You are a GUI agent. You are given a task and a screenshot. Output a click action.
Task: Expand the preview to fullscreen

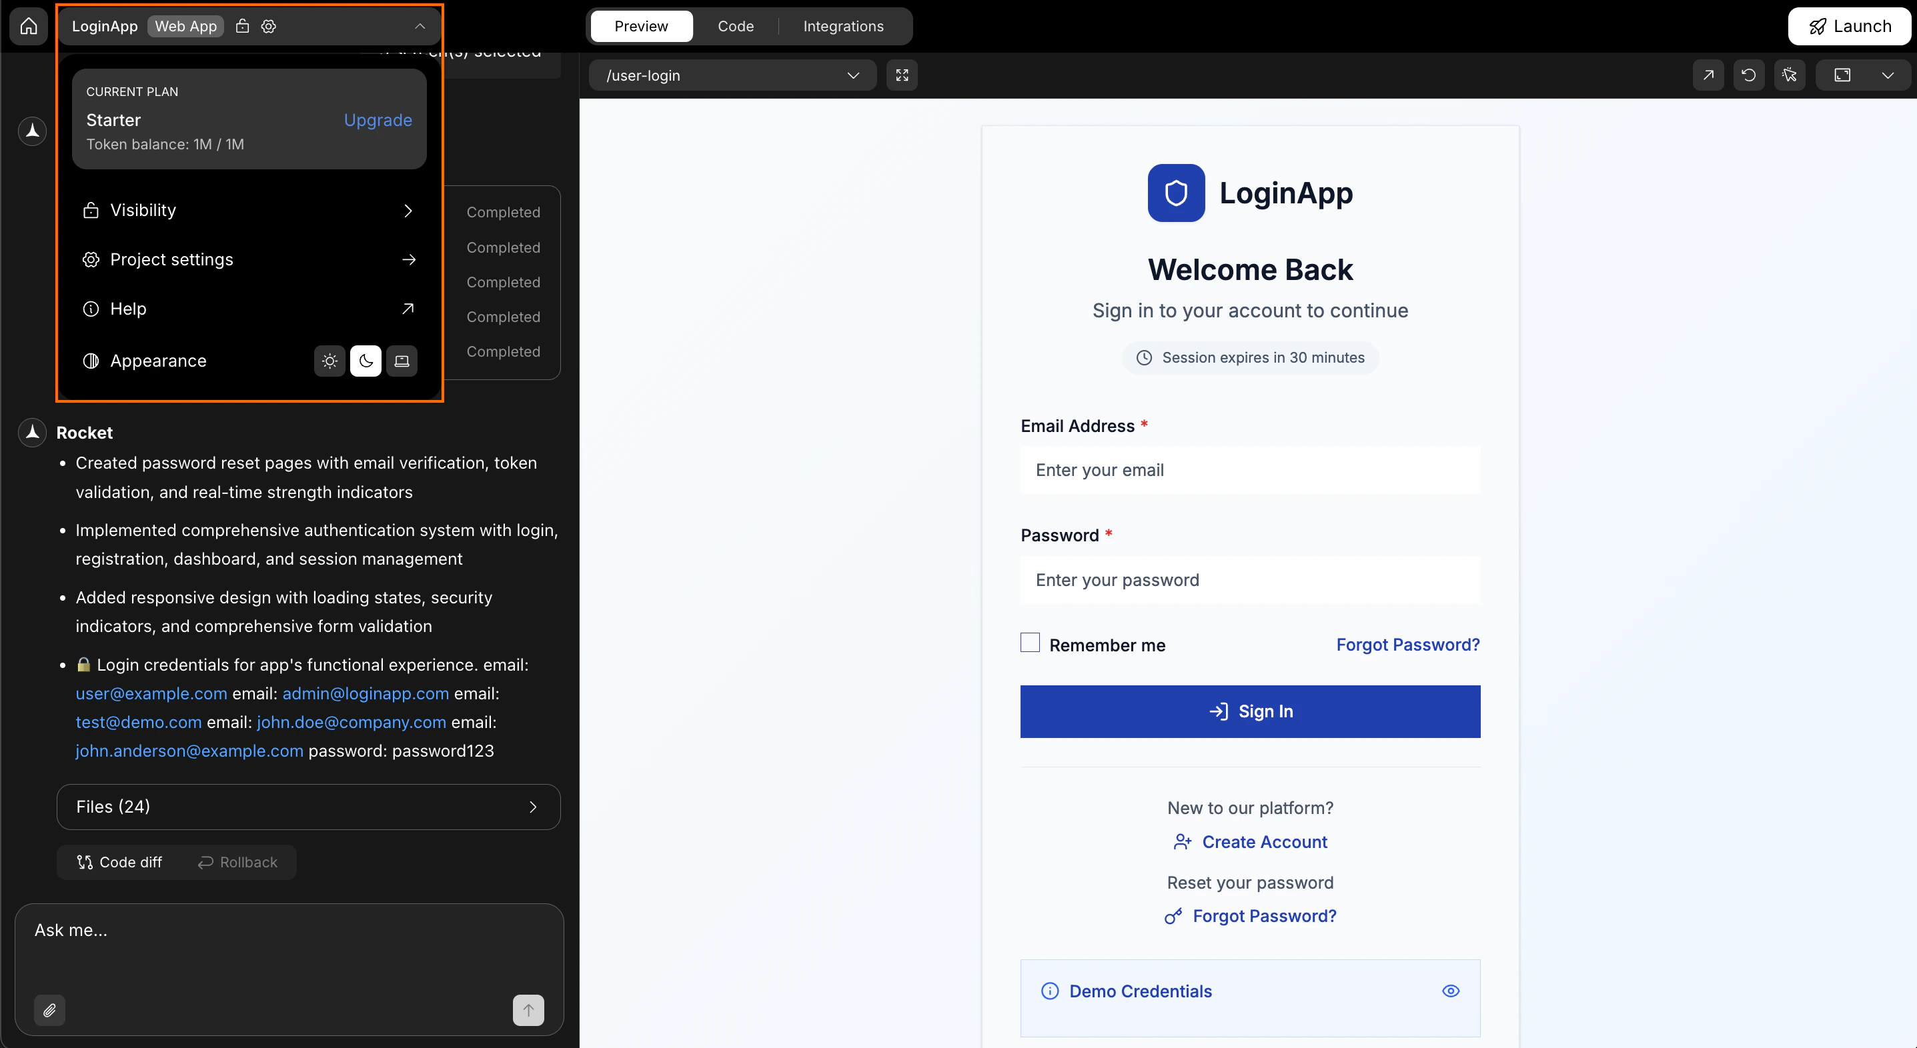click(902, 75)
